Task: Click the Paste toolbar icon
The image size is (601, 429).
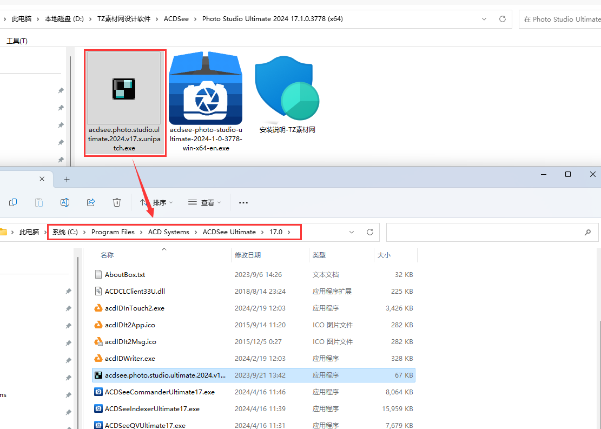Action: coord(39,202)
